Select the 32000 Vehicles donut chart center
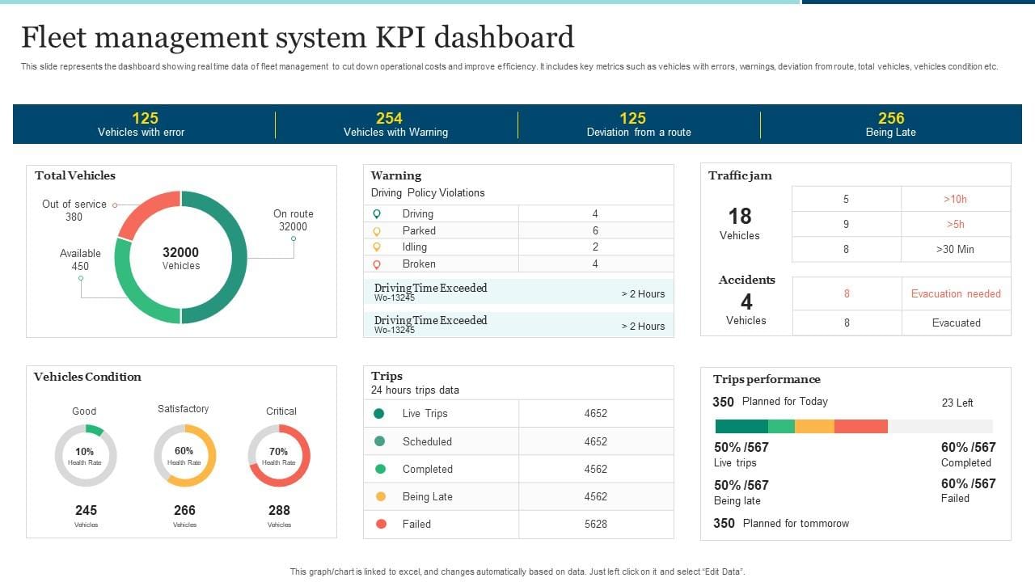 [x=181, y=257]
